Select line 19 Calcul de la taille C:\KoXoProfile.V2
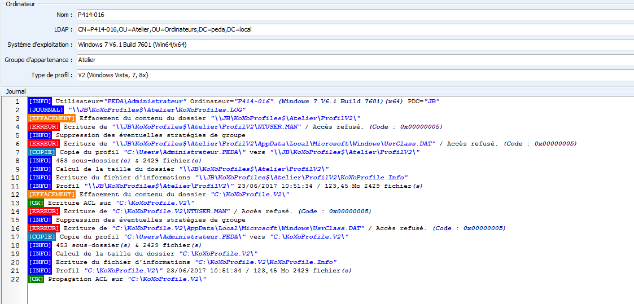634x304 pixels. point(143,254)
